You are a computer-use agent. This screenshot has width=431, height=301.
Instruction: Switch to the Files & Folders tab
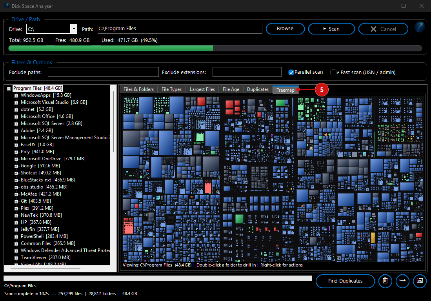pyautogui.click(x=138, y=89)
